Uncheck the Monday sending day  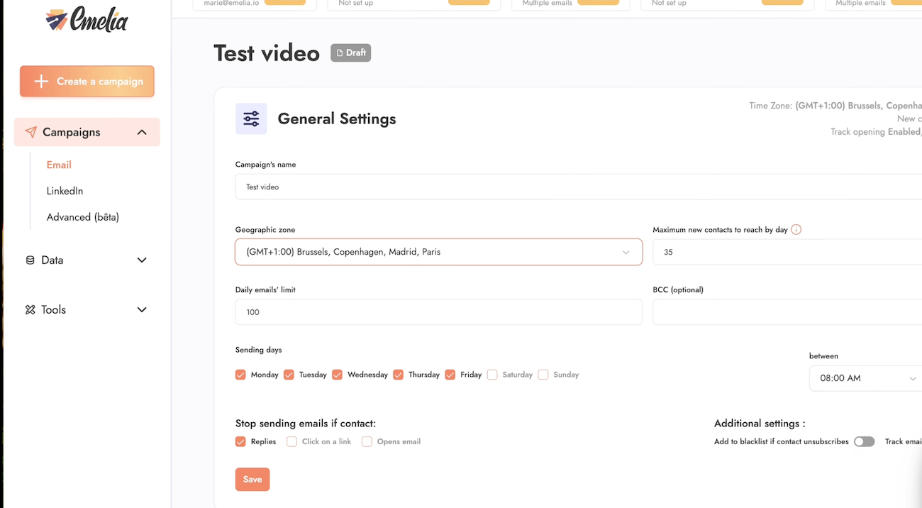(x=240, y=375)
